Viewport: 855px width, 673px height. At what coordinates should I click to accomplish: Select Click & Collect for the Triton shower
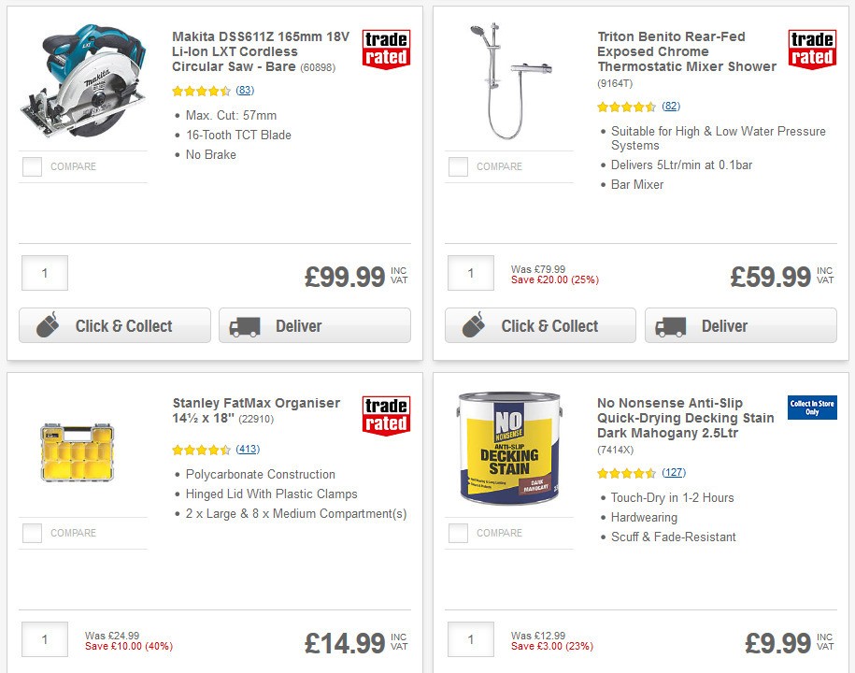pyautogui.click(x=540, y=326)
